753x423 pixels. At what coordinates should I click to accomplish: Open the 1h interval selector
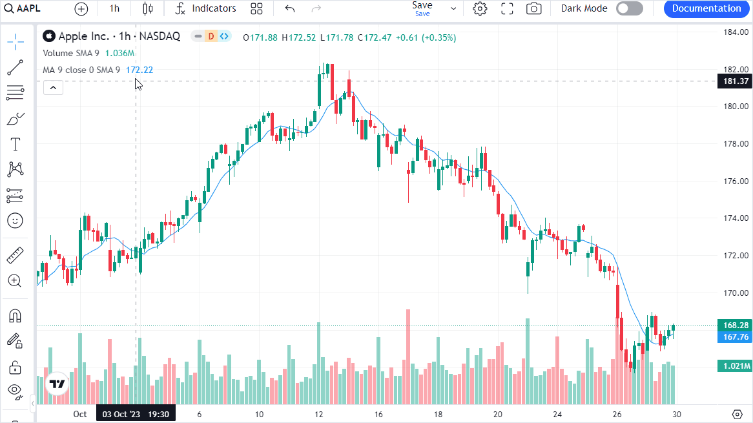pyautogui.click(x=114, y=8)
